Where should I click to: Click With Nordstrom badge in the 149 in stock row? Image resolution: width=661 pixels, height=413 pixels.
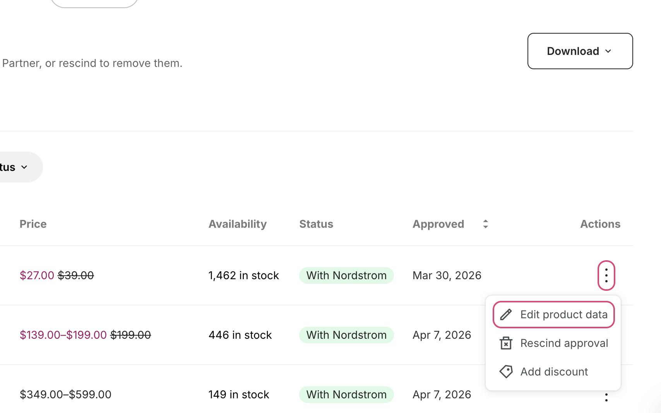click(x=346, y=394)
